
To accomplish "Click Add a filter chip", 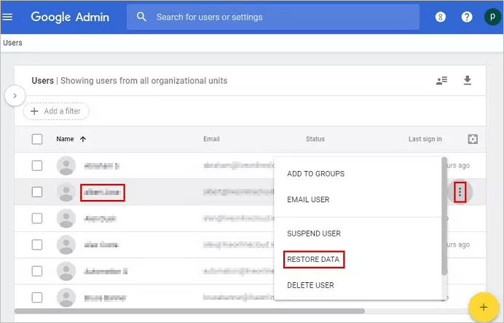I will [x=56, y=111].
